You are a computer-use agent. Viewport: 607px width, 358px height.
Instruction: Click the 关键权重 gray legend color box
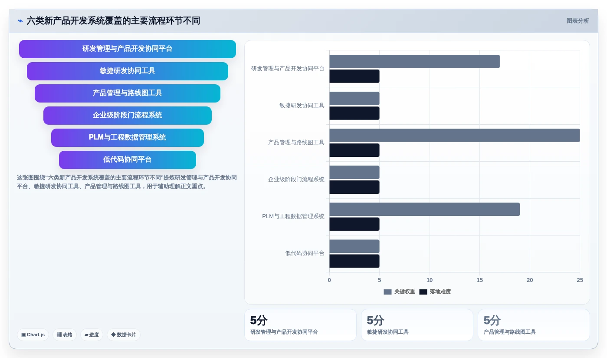(387, 292)
